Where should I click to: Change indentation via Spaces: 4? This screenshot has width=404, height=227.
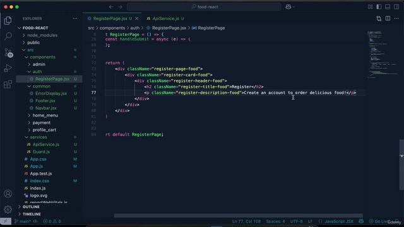(275, 221)
